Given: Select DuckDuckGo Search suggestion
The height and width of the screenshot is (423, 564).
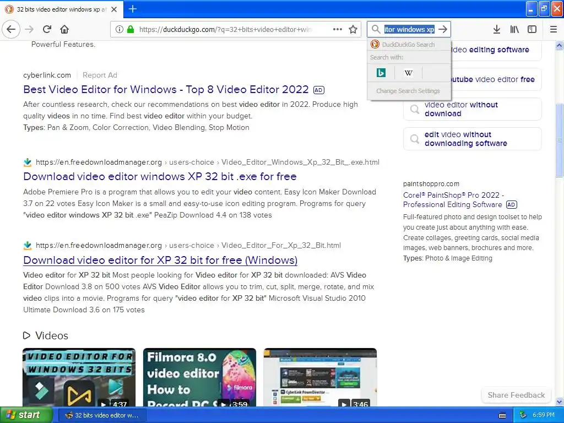Looking at the screenshot, I should point(409,45).
